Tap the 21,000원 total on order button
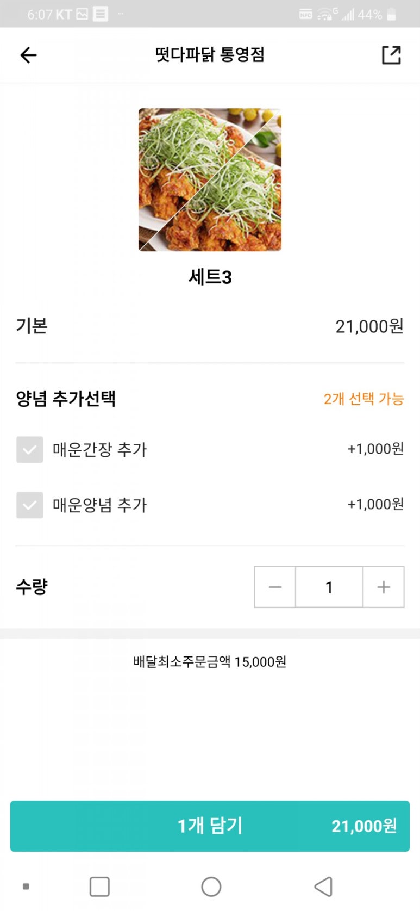 tap(364, 826)
